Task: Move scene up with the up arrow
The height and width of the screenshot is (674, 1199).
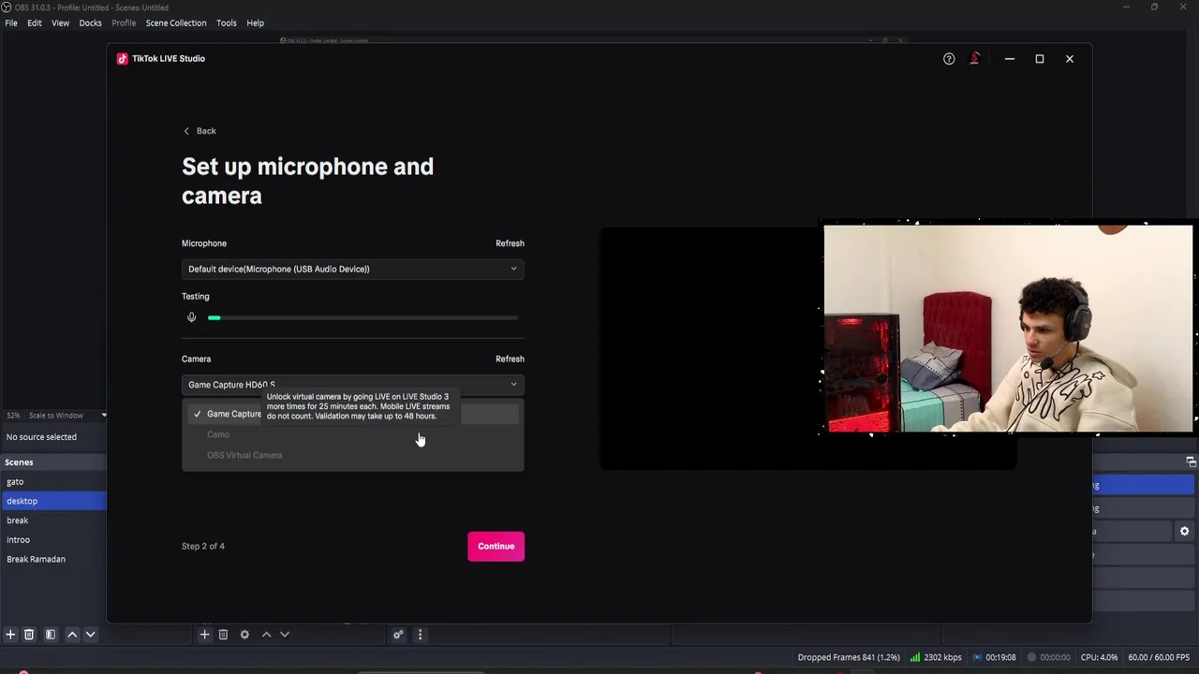Action: point(72,635)
